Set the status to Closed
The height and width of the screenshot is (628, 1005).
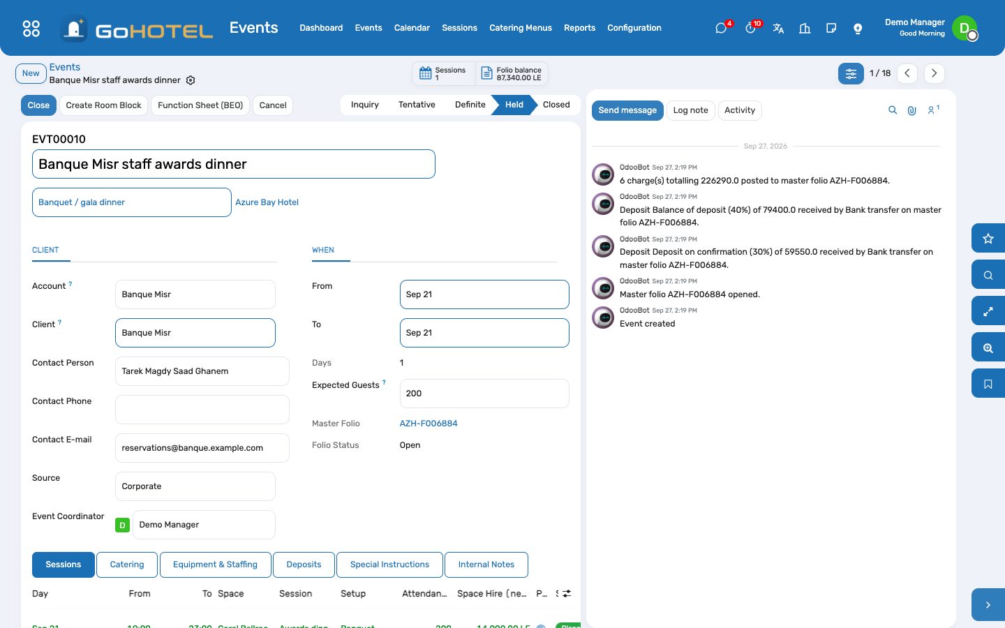556,105
